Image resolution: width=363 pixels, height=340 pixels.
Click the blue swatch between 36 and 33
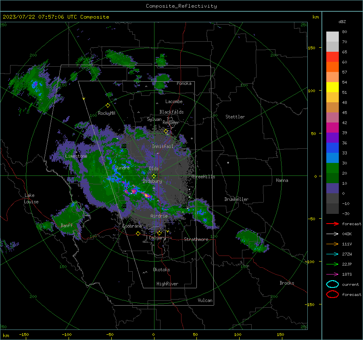coord(332,148)
